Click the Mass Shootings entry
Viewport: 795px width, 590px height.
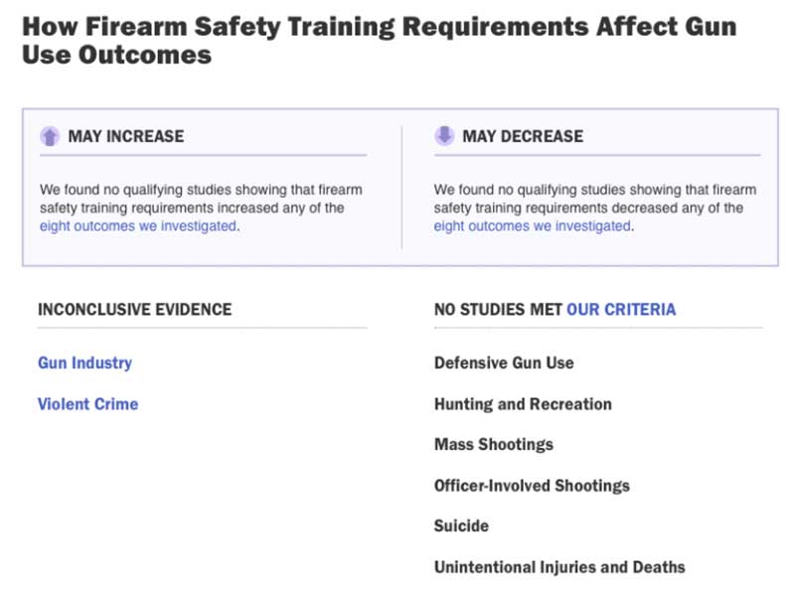493,445
